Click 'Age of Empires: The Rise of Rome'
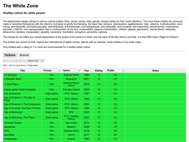 tap(22, 108)
